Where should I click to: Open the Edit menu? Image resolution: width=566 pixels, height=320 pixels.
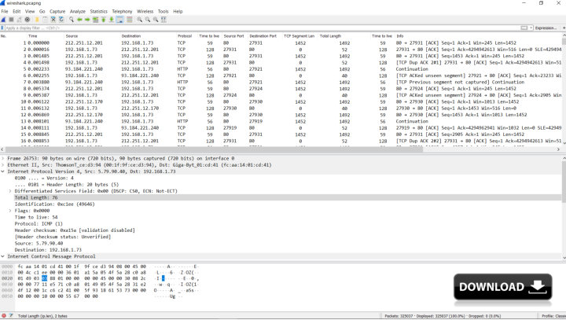pos(17,11)
